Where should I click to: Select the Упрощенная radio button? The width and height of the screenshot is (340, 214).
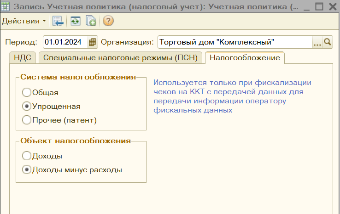click(x=26, y=106)
